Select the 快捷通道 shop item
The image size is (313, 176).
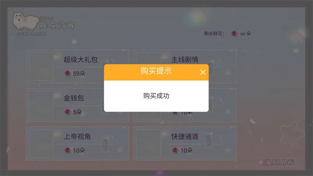185,143
